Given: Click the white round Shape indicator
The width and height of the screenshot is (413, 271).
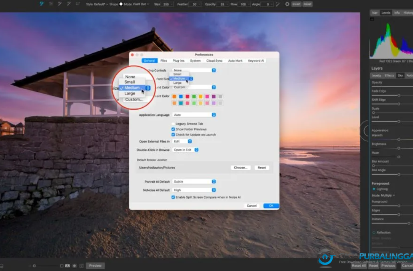Looking at the screenshot, I should 121,4.
